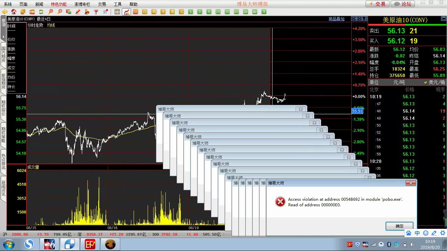The width and height of the screenshot is (447, 251).
Task: Click the yellow back arrow icon
Action: coord(5,12)
